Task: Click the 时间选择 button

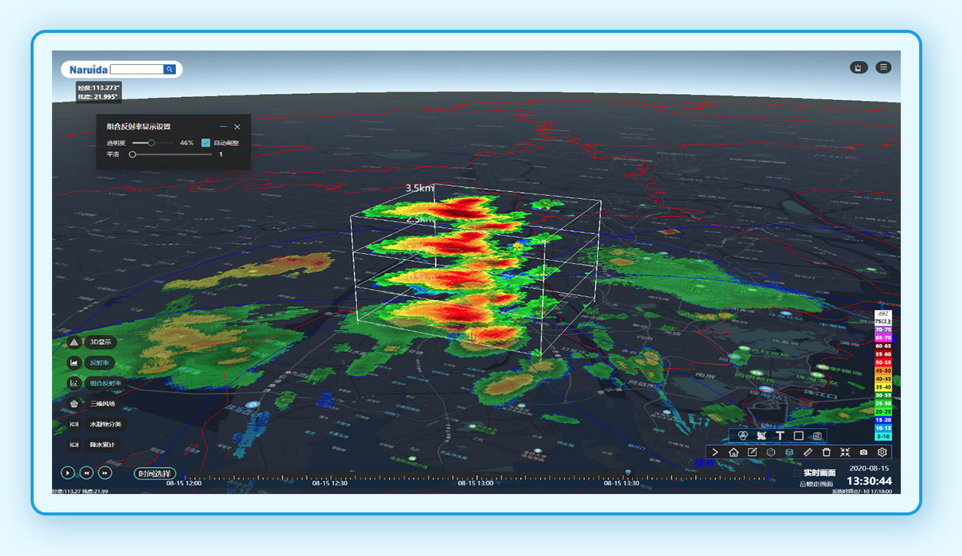Action: click(154, 473)
